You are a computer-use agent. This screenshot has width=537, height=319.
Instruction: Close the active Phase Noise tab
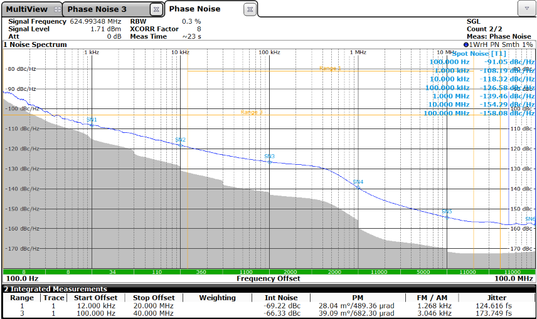tap(249, 9)
